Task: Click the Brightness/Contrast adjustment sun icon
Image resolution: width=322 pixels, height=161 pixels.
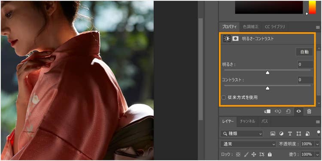Action: click(227, 38)
